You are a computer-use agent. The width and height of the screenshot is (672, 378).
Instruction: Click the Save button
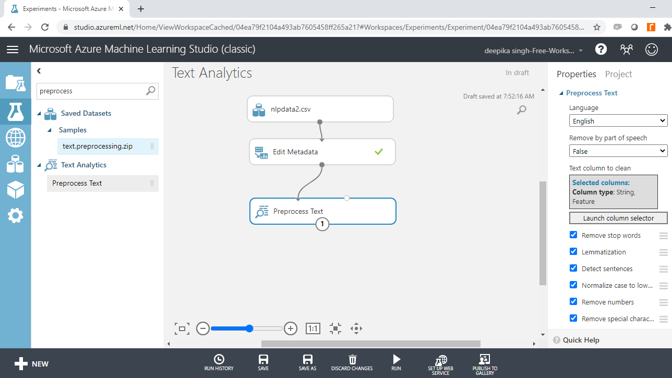(263, 362)
